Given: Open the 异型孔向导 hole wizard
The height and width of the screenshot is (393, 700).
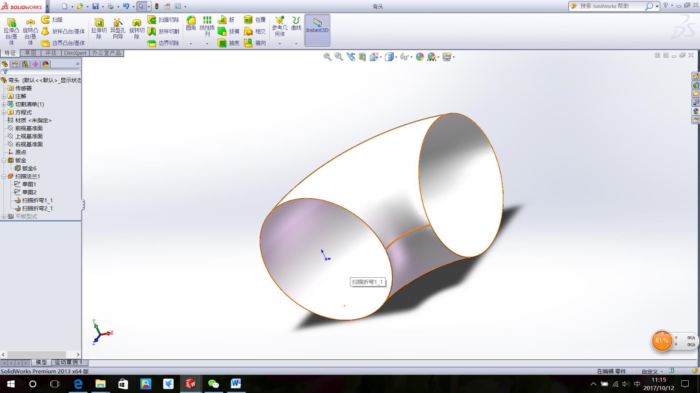Looking at the screenshot, I should pos(118,29).
